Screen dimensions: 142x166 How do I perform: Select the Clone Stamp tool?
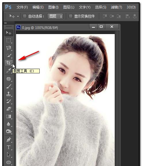pos(9,94)
